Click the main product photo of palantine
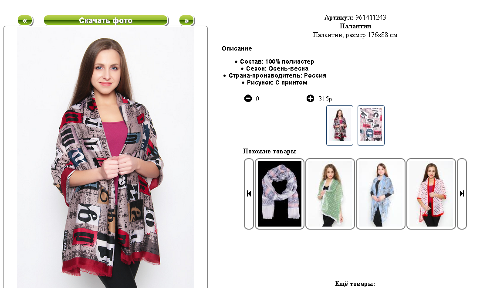 pyautogui.click(x=105, y=158)
